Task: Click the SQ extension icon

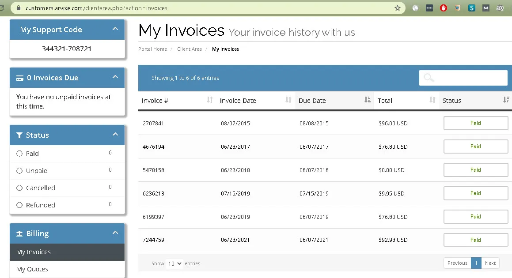Action: (500, 8)
